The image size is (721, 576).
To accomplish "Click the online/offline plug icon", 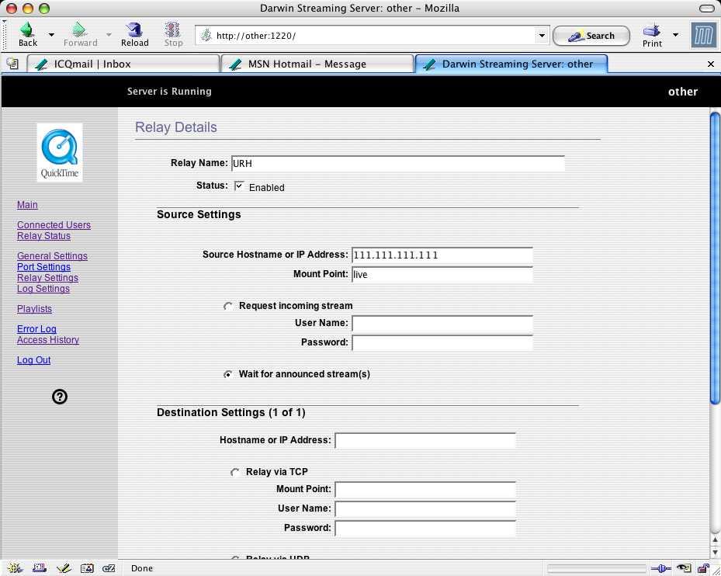I will point(661,568).
